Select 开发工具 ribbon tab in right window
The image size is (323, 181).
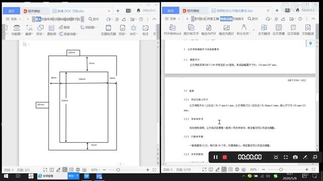coord(213,19)
